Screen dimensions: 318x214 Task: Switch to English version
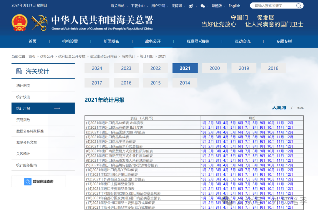tap(234, 6)
